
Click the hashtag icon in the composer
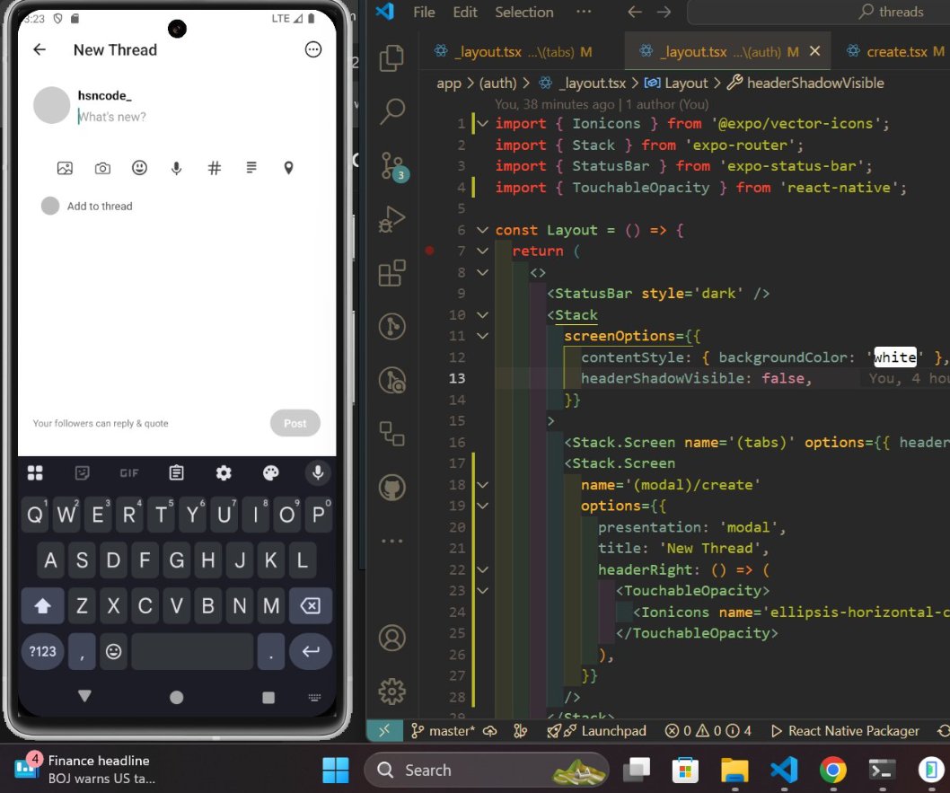[214, 168]
